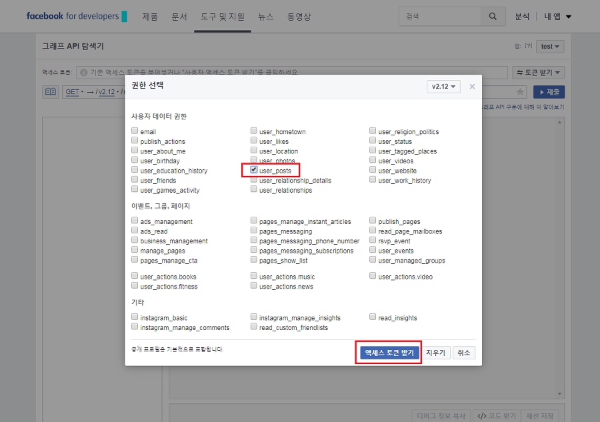600x422 pixels.
Task: Enable ads_management permission
Action: pyautogui.click(x=135, y=221)
